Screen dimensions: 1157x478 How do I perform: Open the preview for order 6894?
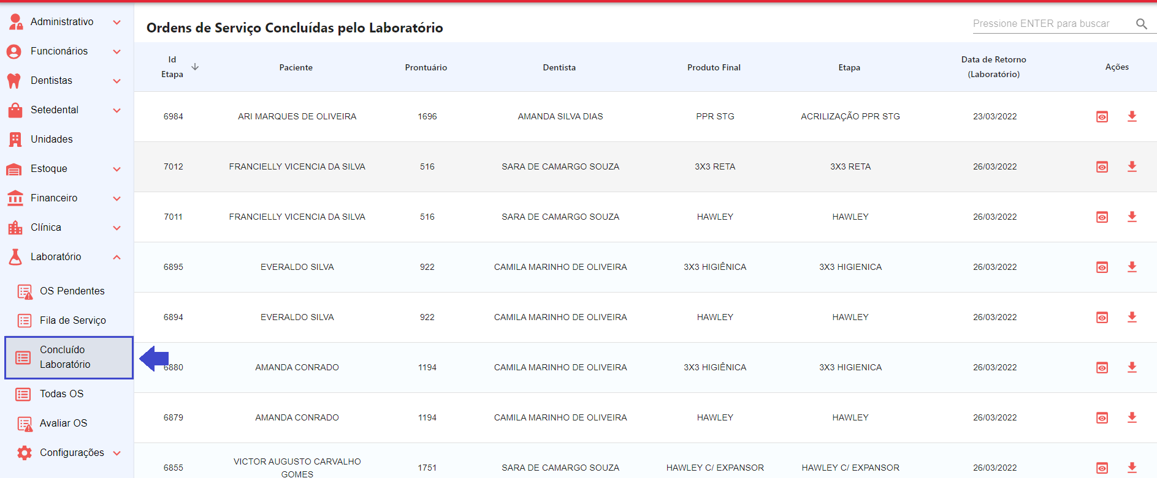tap(1102, 318)
